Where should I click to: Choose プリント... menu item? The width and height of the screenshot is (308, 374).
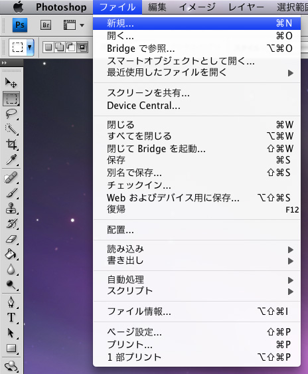[x=196, y=345]
